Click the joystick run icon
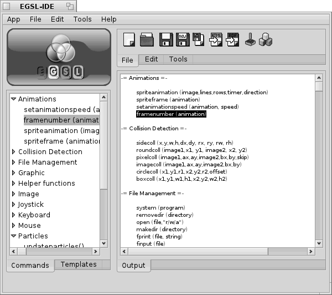The width and height of the screenshot is (332, 295). pyautogui.click(x=250, y=40)
